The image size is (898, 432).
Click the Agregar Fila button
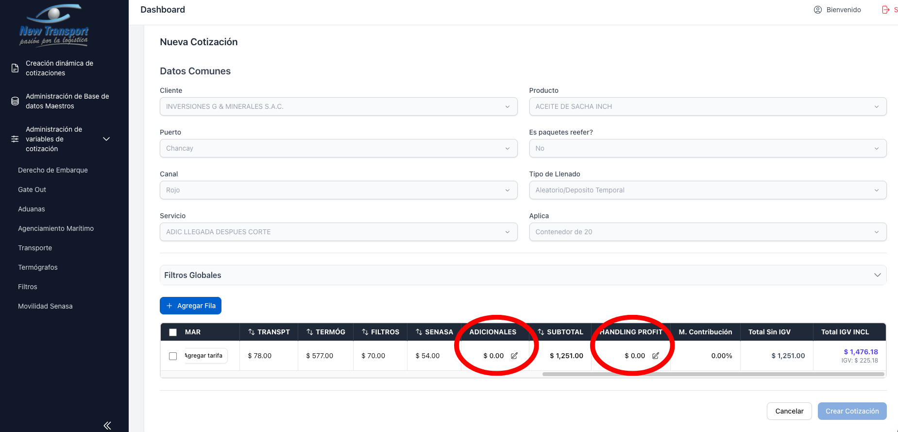point(190,306)
